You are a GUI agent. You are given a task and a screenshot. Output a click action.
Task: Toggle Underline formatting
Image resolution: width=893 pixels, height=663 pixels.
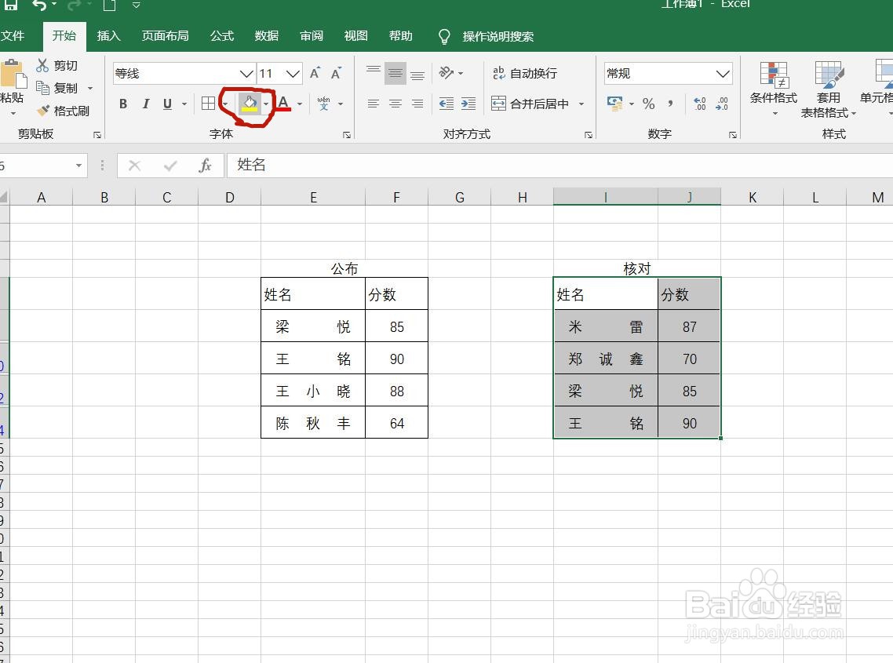click(x=167, y=104)
